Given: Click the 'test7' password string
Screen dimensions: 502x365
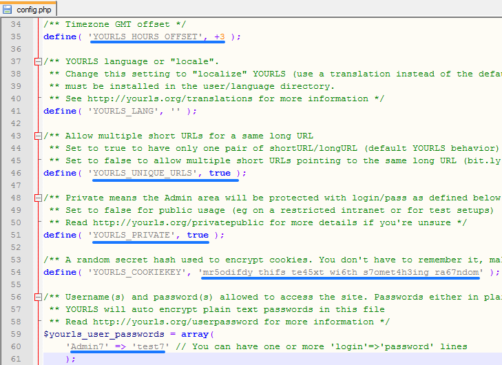Looking at the screenshot, I should coord(151,347).
